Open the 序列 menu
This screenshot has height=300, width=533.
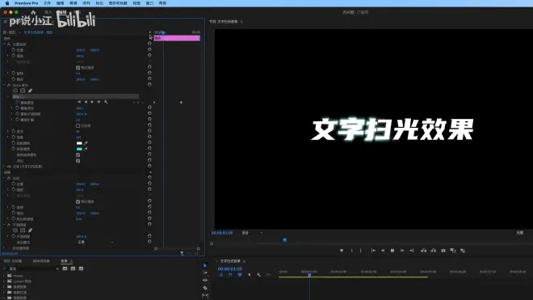[x=86, y=3]
